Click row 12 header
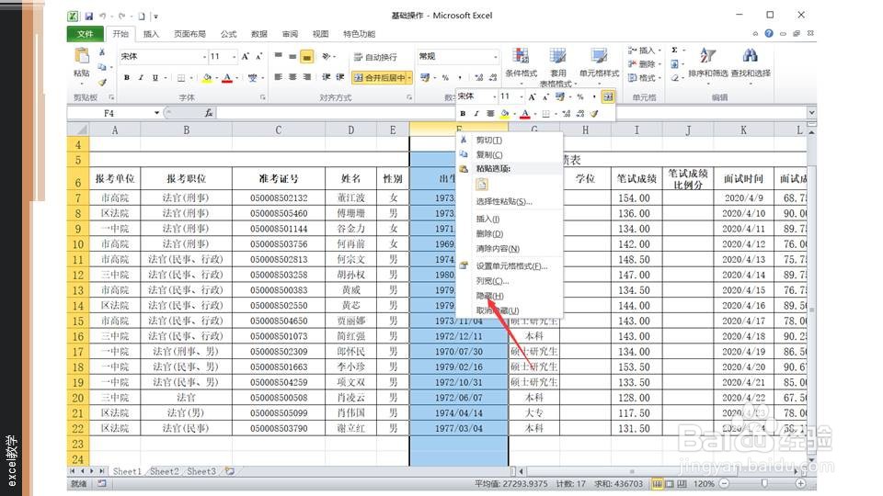 [x=77, y=275]
